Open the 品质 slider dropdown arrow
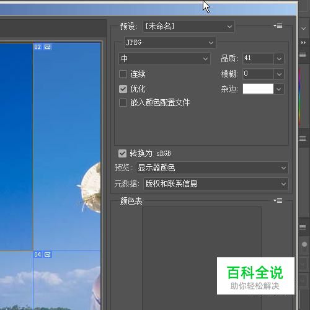 [x=279, y=59]
